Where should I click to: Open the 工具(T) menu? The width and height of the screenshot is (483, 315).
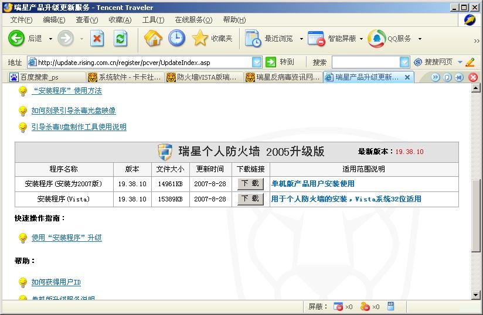(153, 20)
